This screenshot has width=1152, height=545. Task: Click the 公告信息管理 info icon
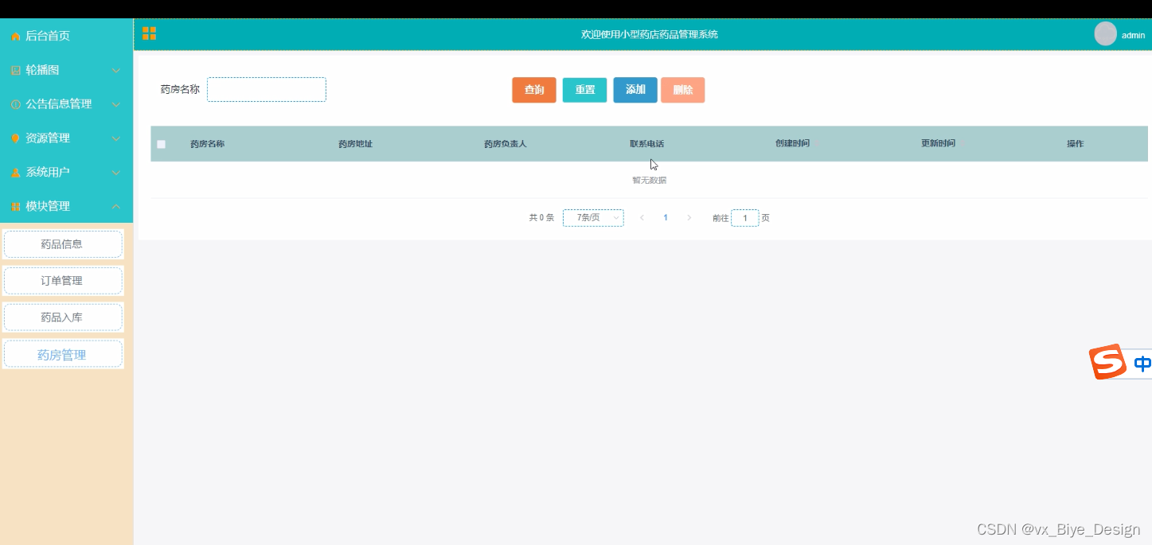(x=16, y=104)
